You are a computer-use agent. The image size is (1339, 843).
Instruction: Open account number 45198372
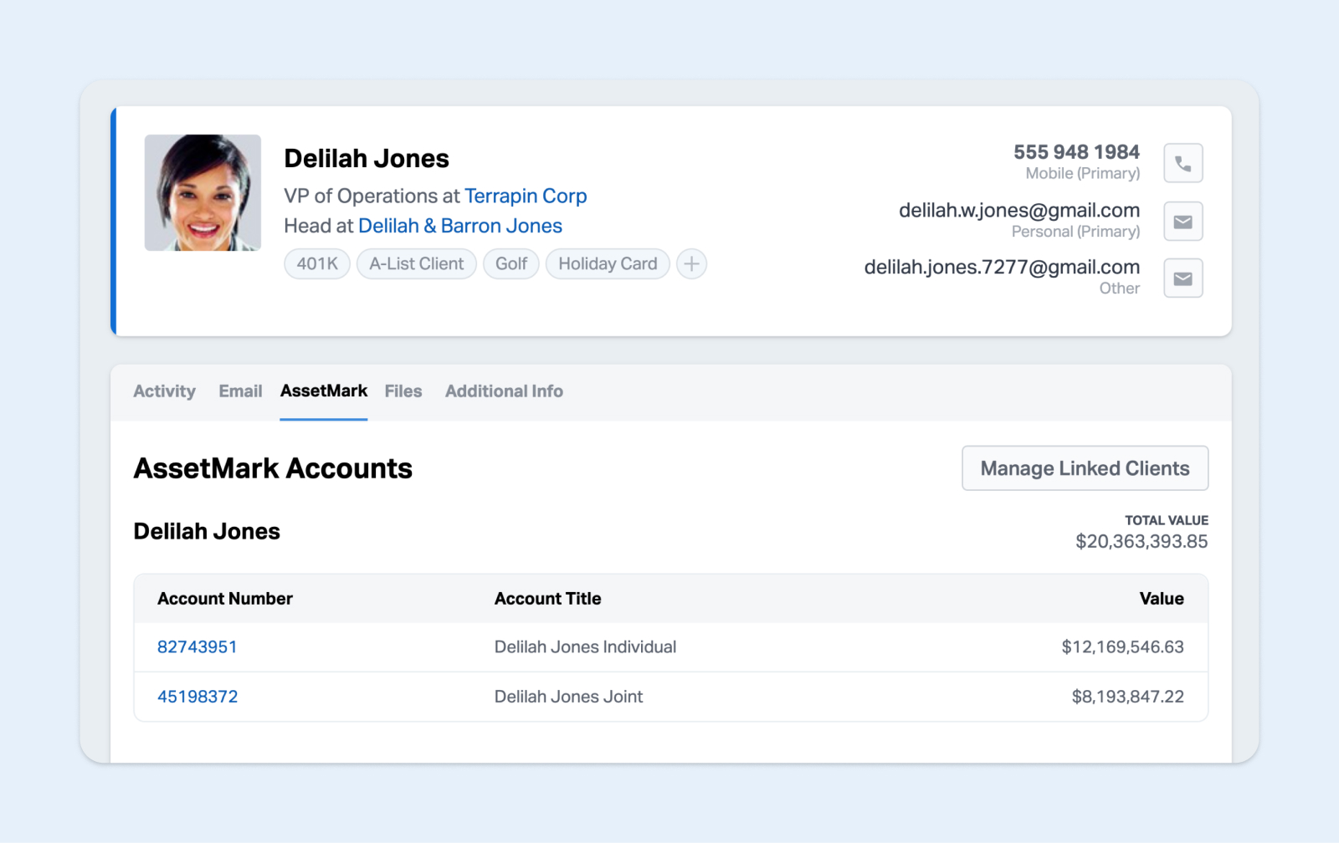point(198,697)
